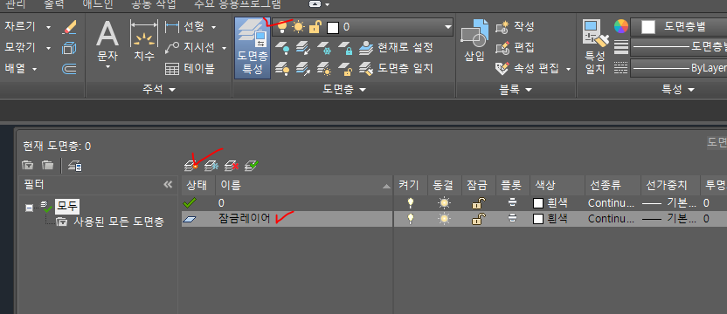Click the offset icon beside 배열

point(69,69)
